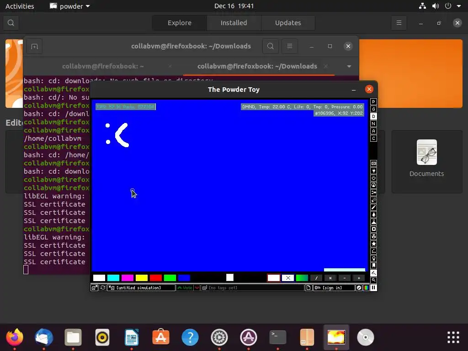
Task: Open the Radioactive elements menu
Action: [x=373, y=236]
